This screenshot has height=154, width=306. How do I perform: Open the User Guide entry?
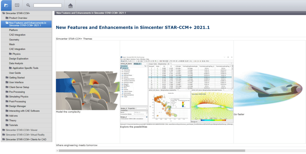[x=15, y=73]
